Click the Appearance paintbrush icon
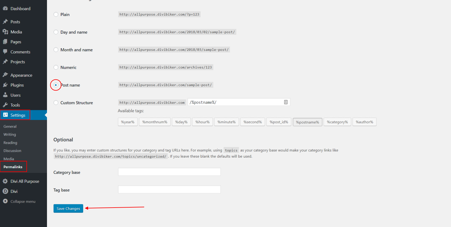The image size is (451, 227). (x=5, y=75)
